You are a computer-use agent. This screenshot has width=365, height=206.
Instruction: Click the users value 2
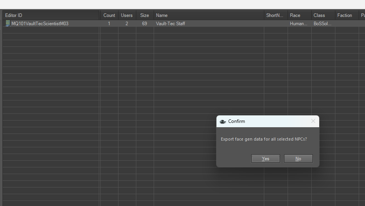pos(127,24)
